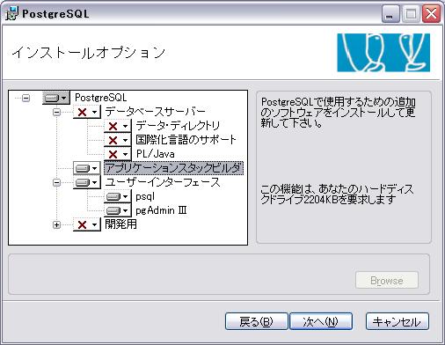Click the 戻る(B) button
445x345 pixels.
[256, 321]
